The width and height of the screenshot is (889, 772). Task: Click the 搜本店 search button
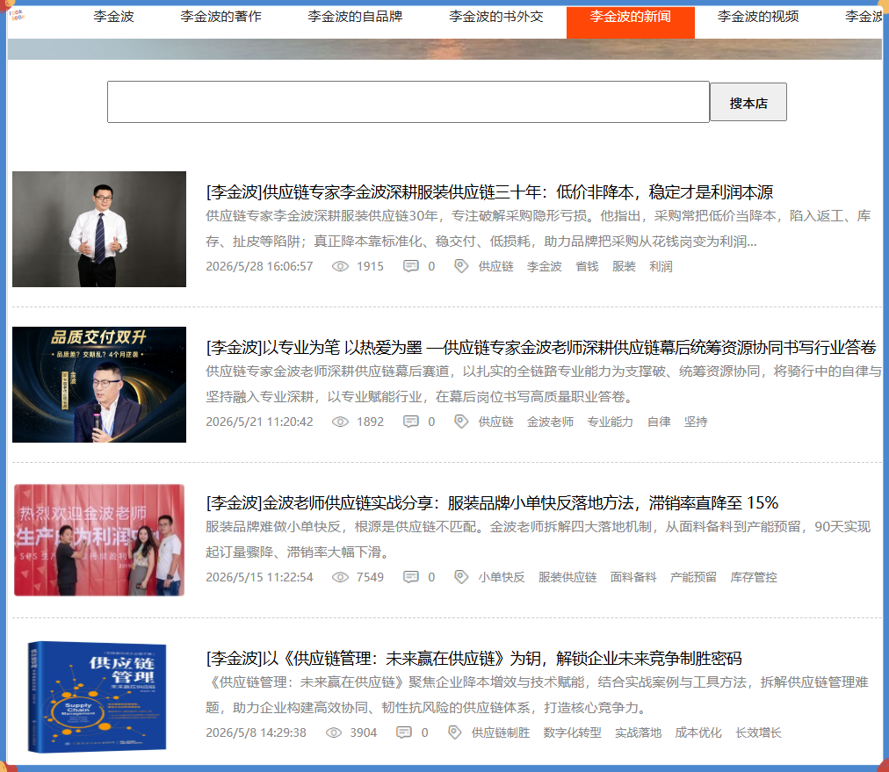(748, 103)
